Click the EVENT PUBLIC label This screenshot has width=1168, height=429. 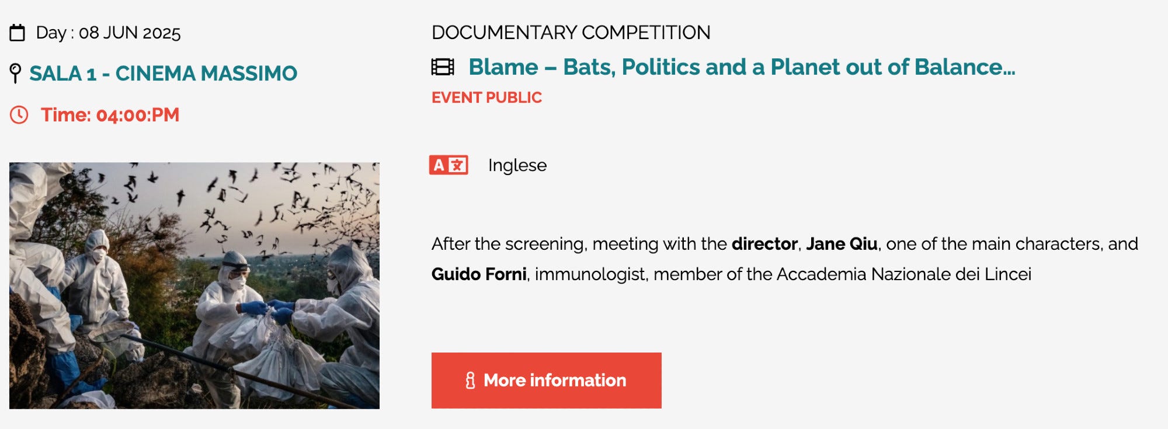click(x=486, y=97)
